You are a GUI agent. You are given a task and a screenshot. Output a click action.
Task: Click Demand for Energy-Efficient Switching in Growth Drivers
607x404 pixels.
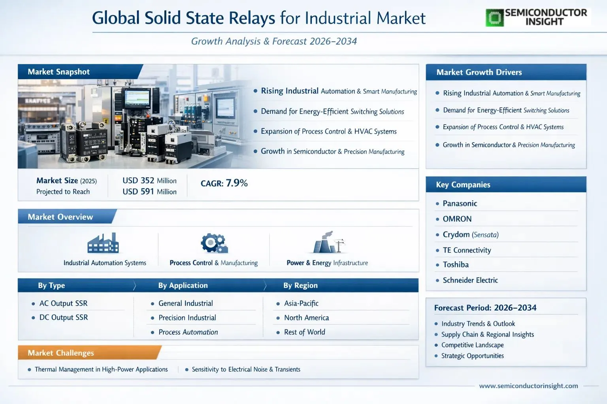click(506, 110)
